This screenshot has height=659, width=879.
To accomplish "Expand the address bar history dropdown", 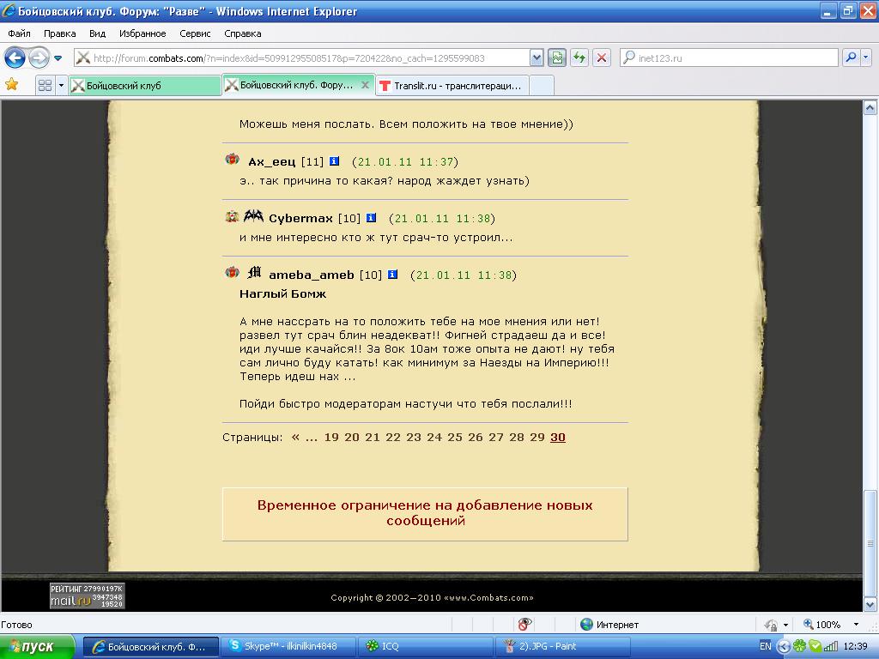I will [x=536, y=57].
